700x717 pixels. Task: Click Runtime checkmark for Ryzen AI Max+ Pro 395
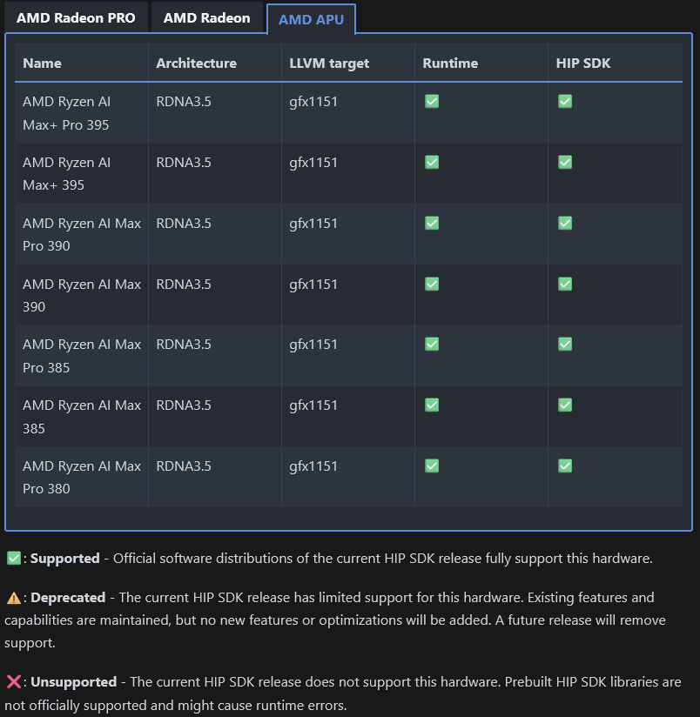(432, 101)
